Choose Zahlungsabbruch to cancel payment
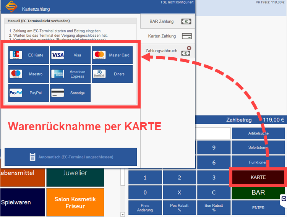 [x=167, y=51]
